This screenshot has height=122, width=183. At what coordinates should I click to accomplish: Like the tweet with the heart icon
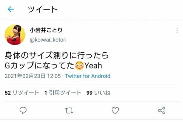115,110
